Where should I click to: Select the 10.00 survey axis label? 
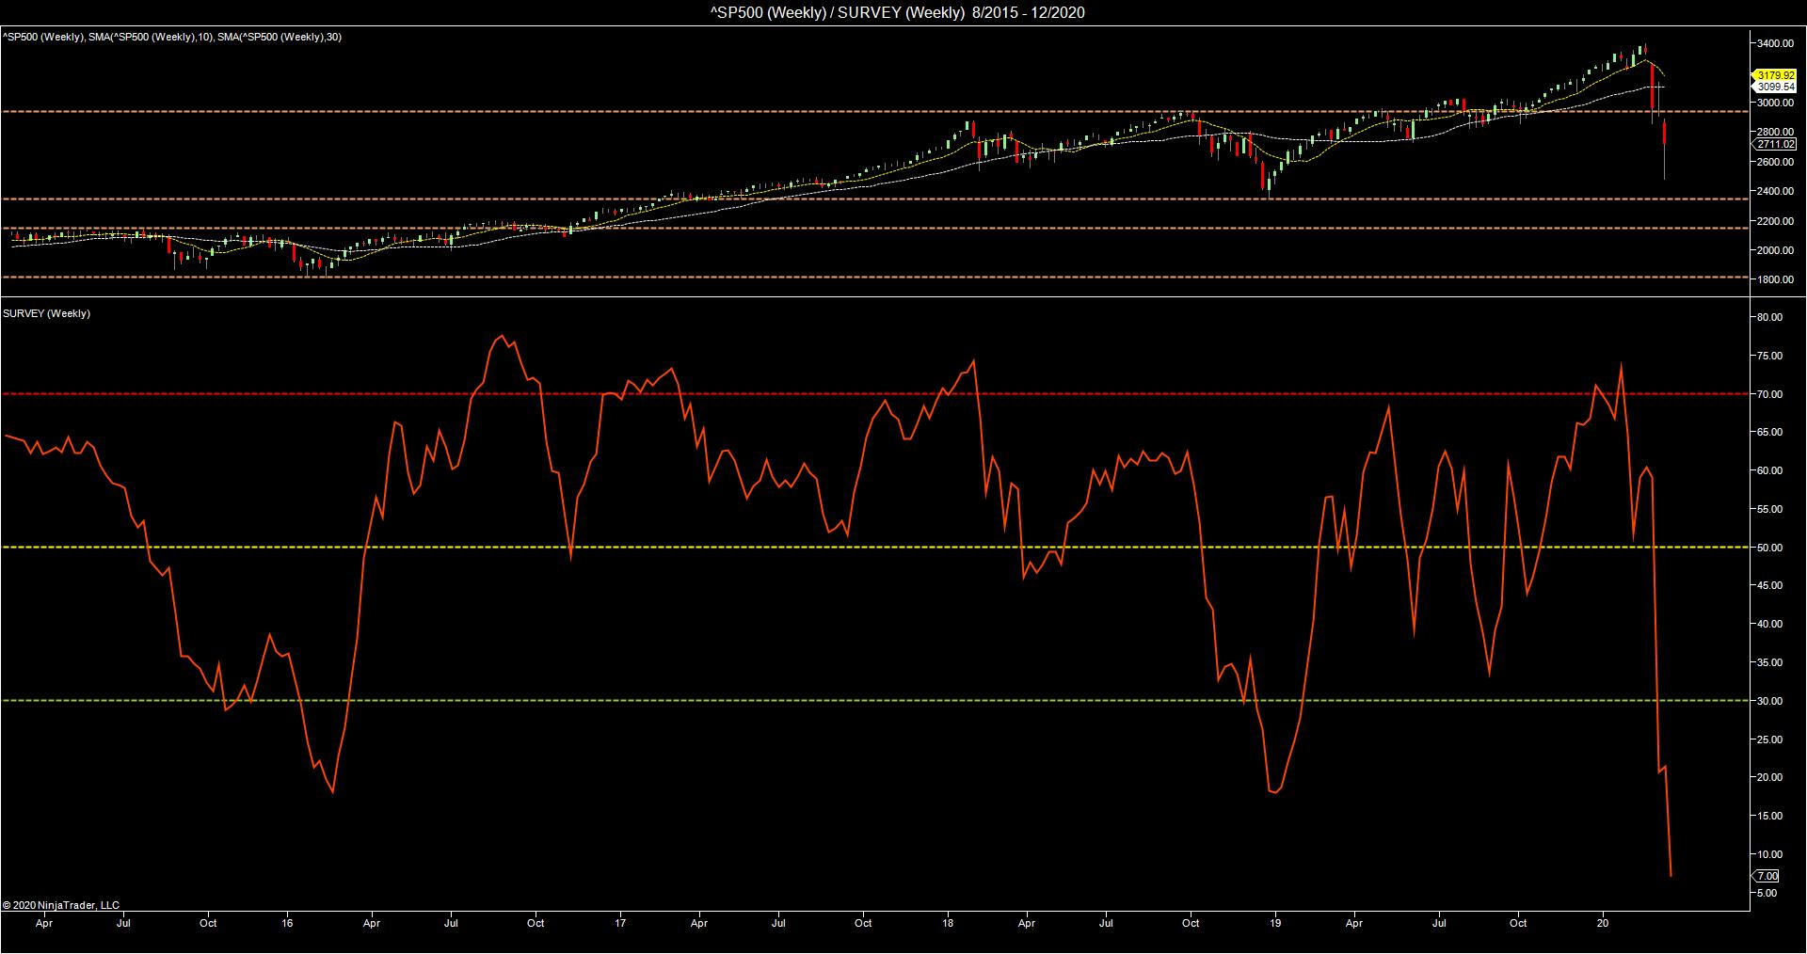pos(1769,854)
